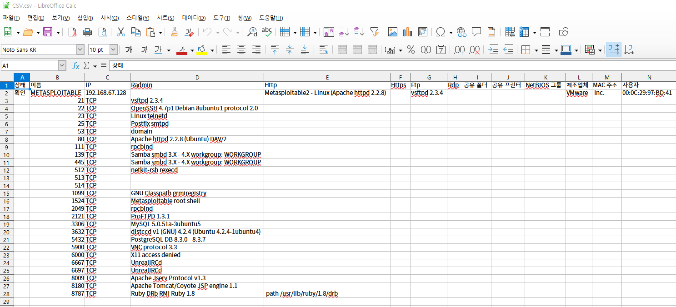Screen dimensions: 676x307
Task: Toggle underline formatting
Action: (158, 50)
